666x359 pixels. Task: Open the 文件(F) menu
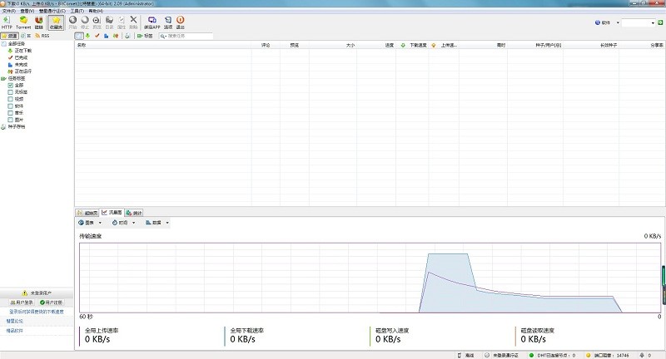click(x=8, y=11)
